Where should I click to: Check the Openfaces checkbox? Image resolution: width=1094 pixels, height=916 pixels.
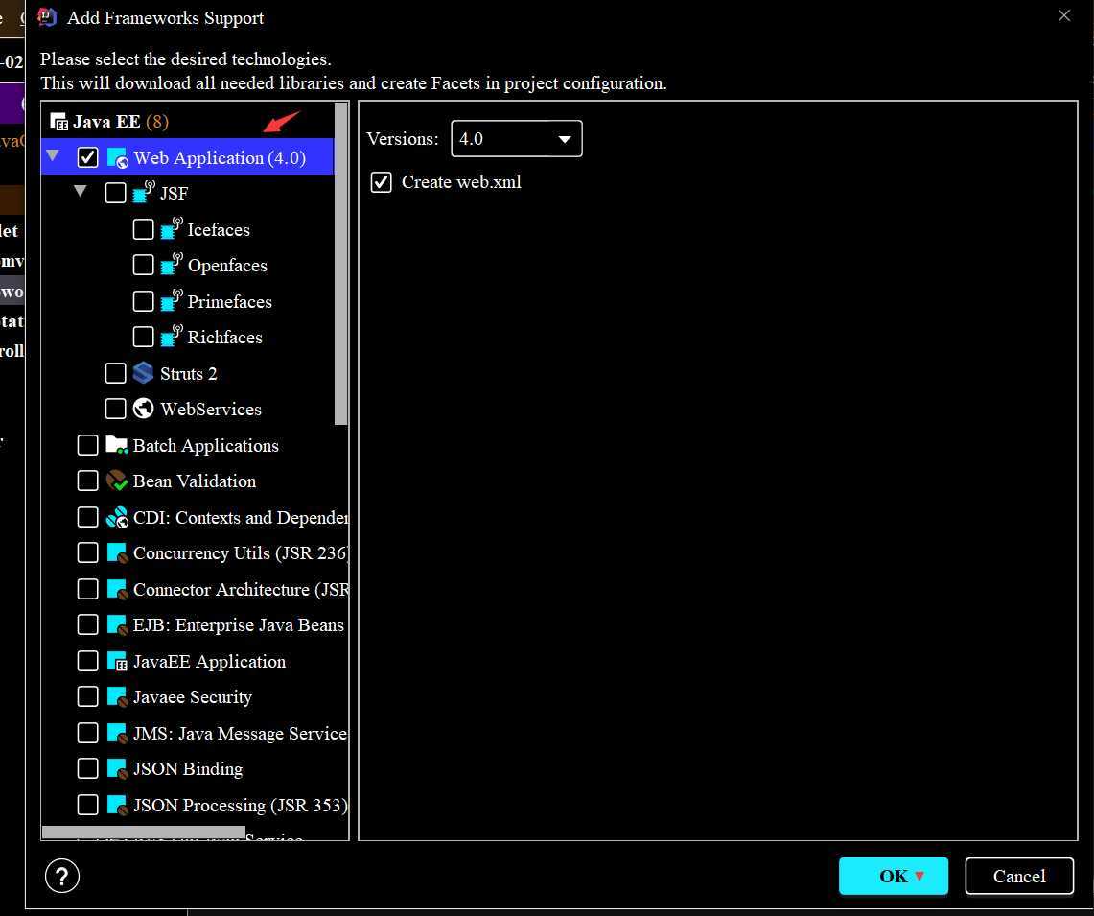click(x=143, y=265)
